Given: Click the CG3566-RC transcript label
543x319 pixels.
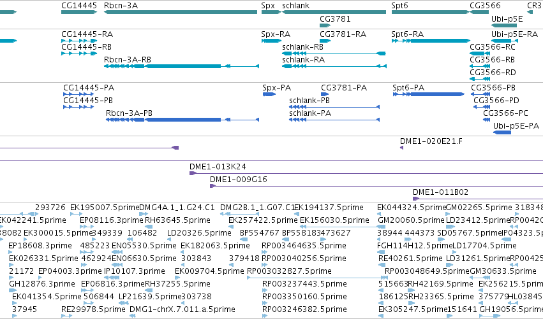Looking at the screenshot, I should pos(493,47).
